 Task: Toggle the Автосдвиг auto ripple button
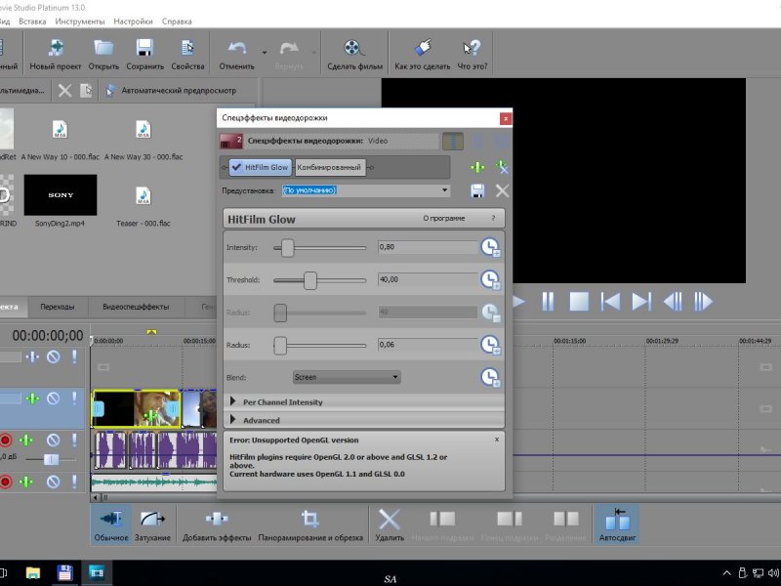(x=617, y=524)
